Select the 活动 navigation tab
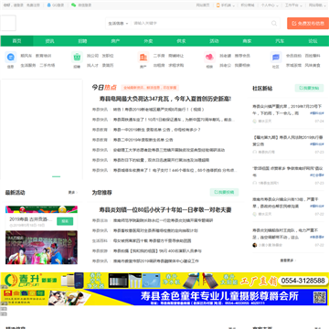 coord(214,41)
